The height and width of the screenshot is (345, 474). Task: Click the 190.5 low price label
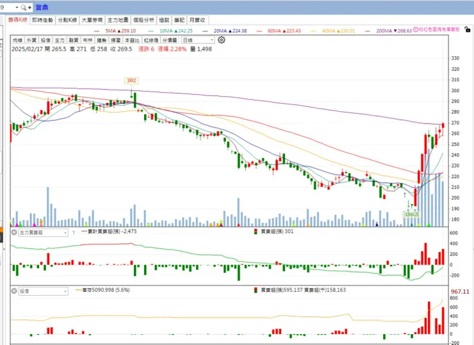pos(412,214)
